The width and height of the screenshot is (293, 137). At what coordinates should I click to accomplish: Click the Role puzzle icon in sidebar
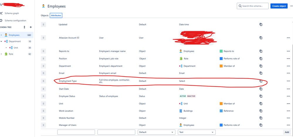[x=6, y=54]
